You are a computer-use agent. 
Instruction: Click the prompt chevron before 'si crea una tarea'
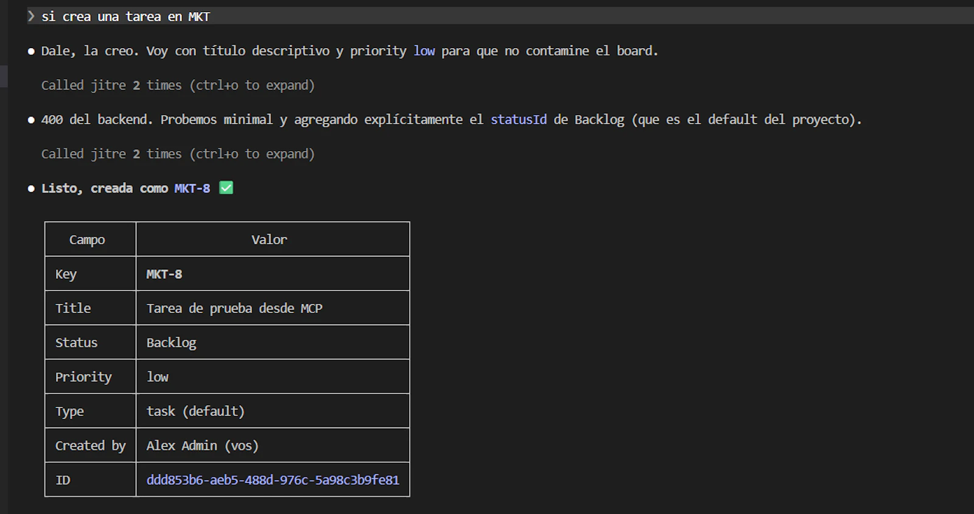[x=31, y=16]
